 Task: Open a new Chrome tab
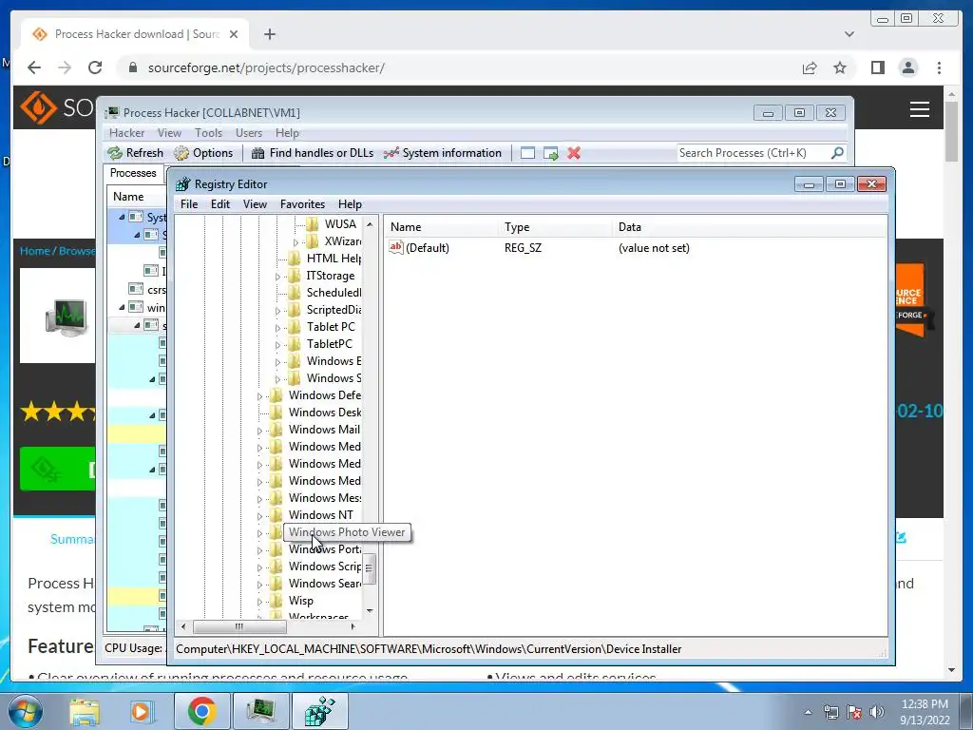tap(269, 34)
